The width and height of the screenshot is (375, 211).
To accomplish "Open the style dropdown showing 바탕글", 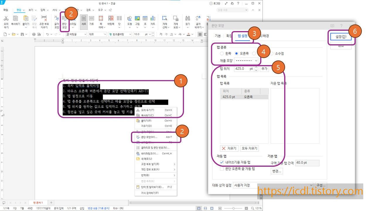I will pos(76,34).
